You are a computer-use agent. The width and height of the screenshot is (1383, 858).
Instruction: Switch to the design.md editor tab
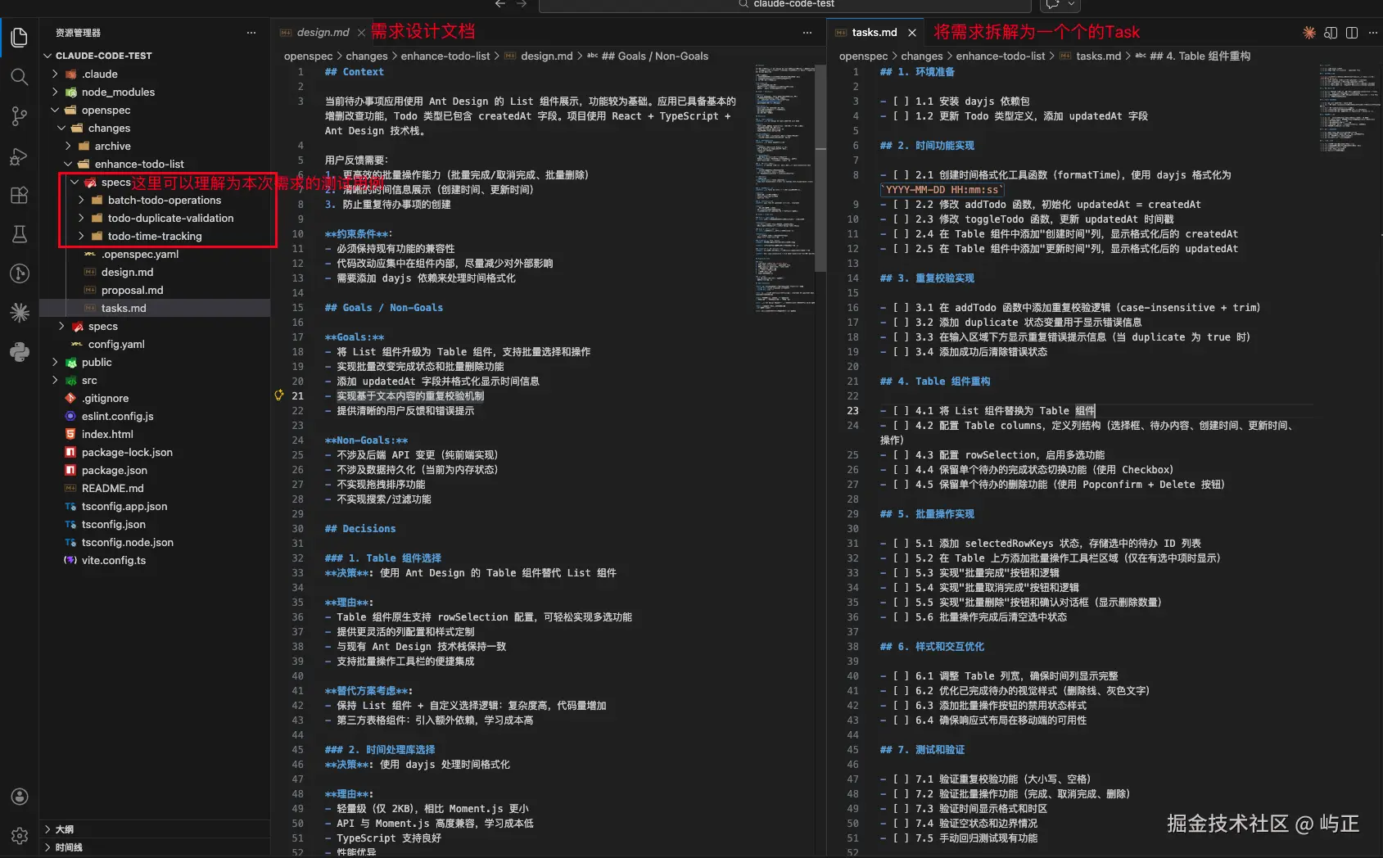click(x=323, y=33)
